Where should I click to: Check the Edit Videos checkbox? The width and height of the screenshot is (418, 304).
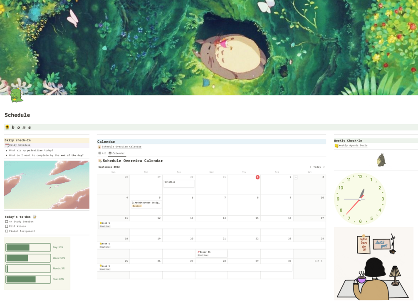pyautogui.click(x=7, y=226)
